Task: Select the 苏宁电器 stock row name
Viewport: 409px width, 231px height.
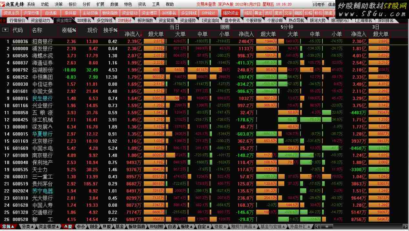Action: [42, 191]
